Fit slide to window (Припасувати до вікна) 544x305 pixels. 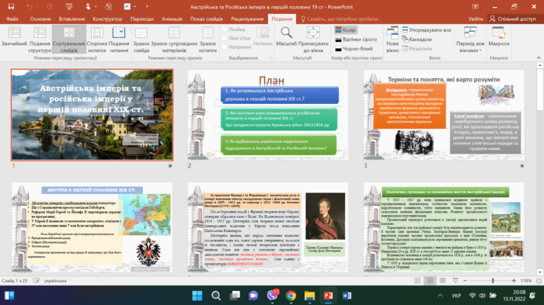pyautogui.click(x=313, y=39)
